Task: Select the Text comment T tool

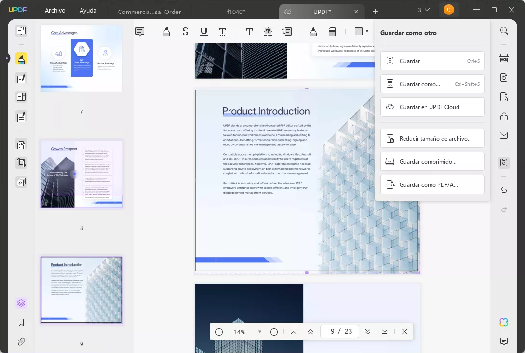Action: 249,31
